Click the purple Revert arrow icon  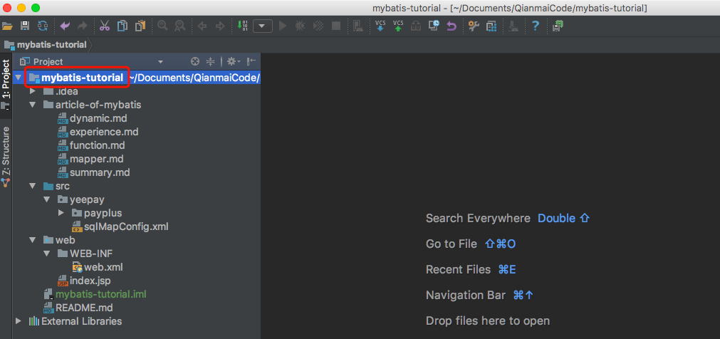click(x=452, y=26)
